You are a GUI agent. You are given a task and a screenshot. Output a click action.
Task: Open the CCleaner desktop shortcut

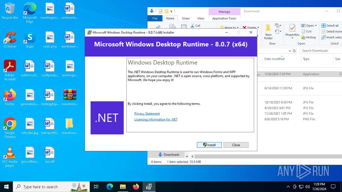10,39
